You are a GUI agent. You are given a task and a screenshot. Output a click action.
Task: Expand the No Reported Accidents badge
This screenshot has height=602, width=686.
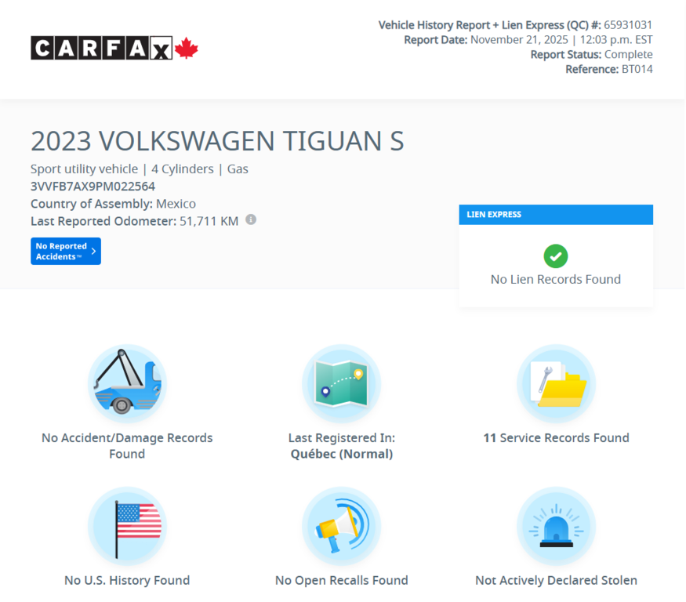coord(65,251)
